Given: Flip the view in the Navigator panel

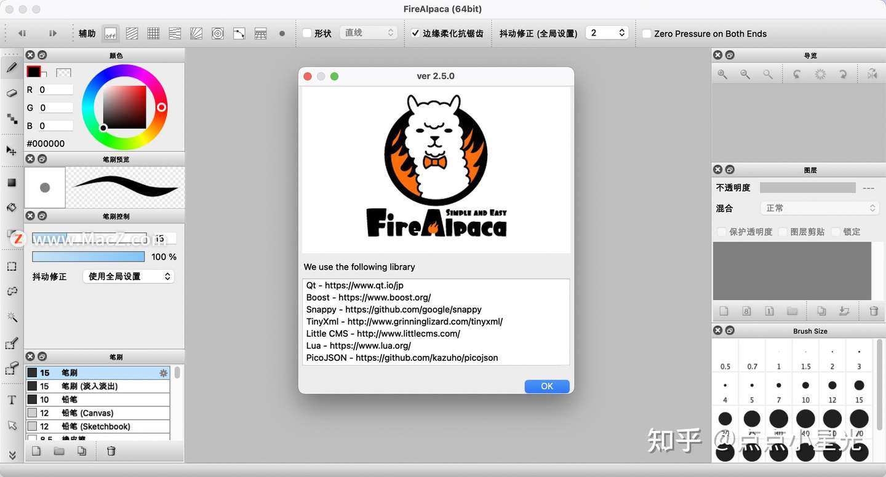Looking at the screenshot, I should (x=872, y=74).
